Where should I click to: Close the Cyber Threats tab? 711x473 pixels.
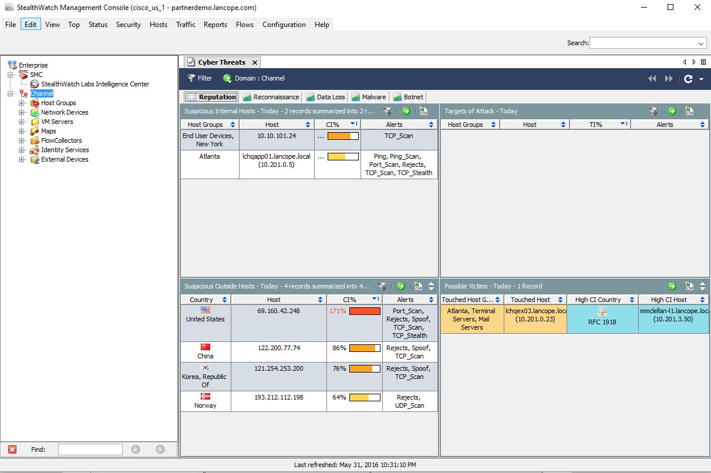click(x=254, y=62)
